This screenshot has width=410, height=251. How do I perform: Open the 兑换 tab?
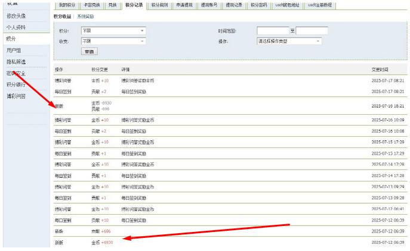(x=112, y=5)
